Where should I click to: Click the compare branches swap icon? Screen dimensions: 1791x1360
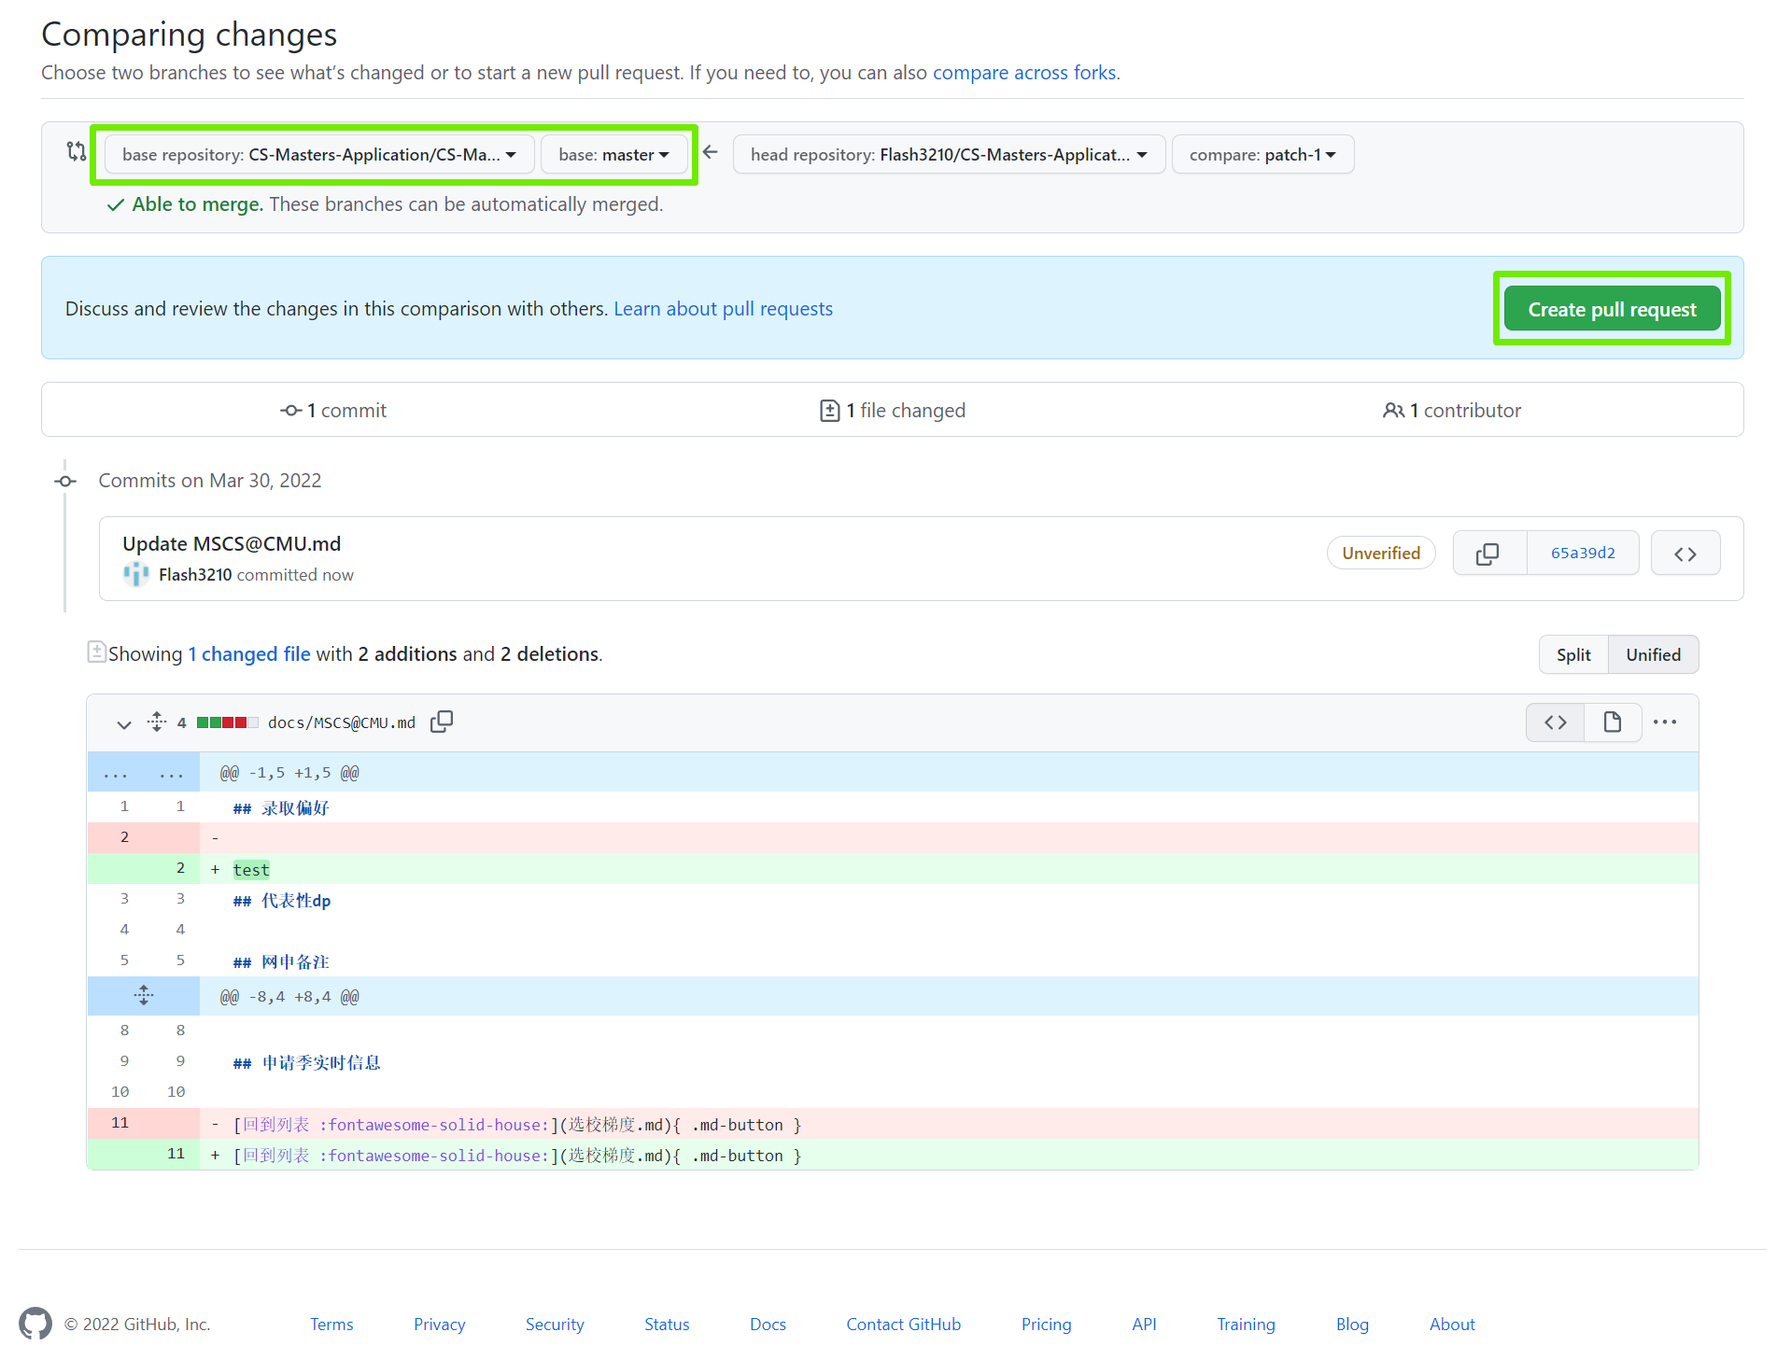[77, 151]
